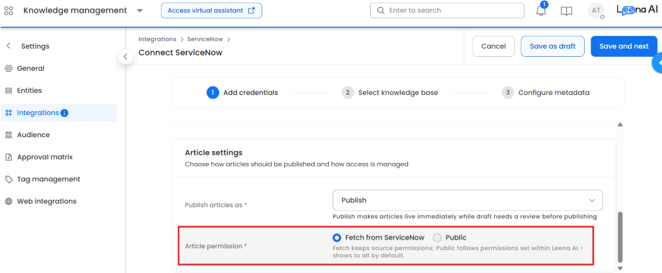This screenshot has width=662, height=273.
Task: Click Save as draft button
Action: (x=552, y=46)
